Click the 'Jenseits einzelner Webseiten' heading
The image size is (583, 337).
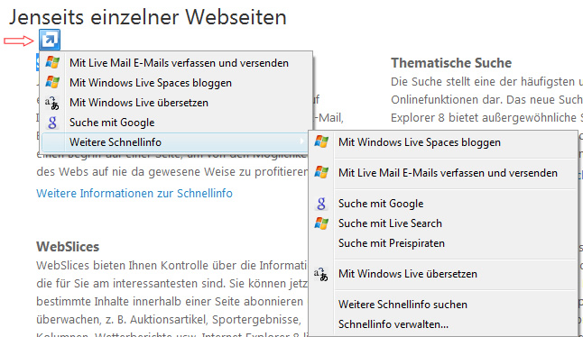point(148,17)
